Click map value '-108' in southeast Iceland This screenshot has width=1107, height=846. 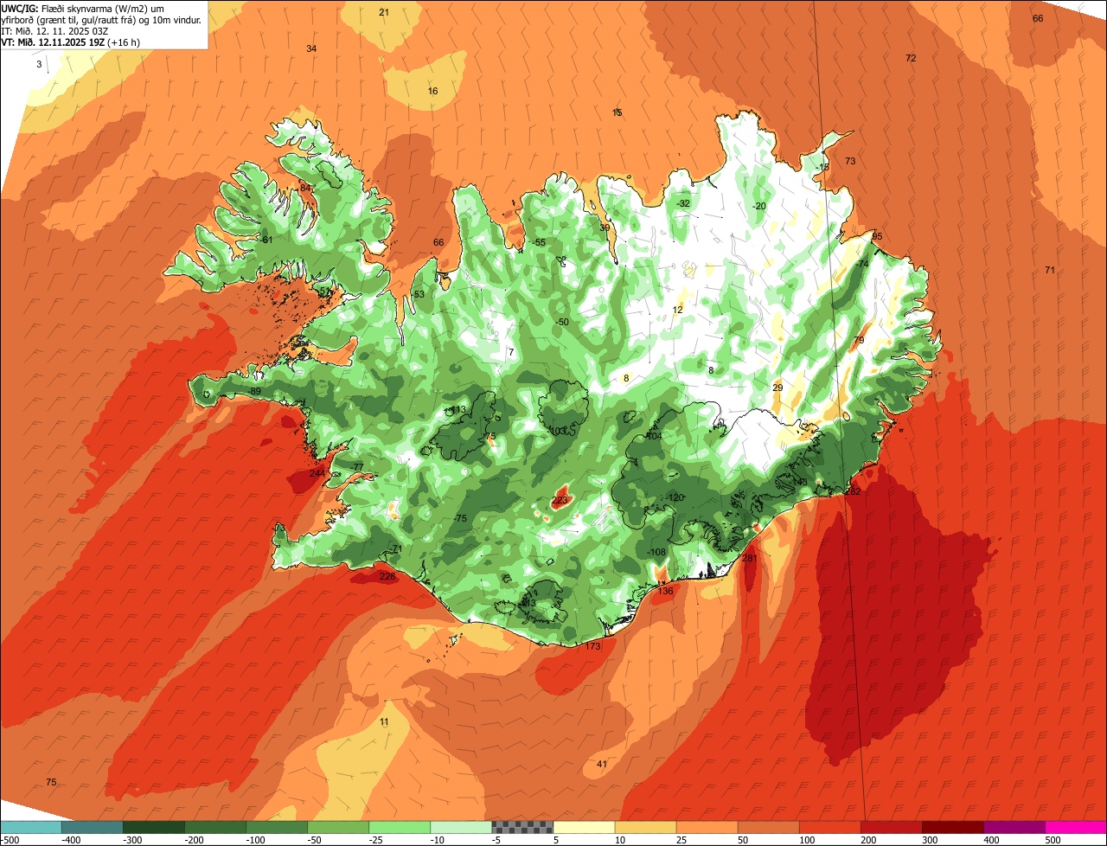[x=657, y=552]
